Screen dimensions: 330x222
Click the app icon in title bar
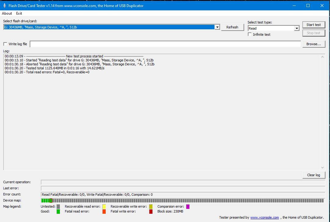(4, 5)
